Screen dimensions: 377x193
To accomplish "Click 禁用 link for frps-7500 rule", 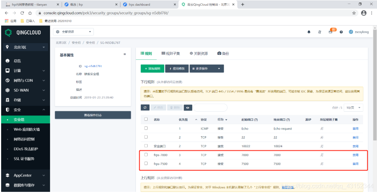I will pos(355,164).
